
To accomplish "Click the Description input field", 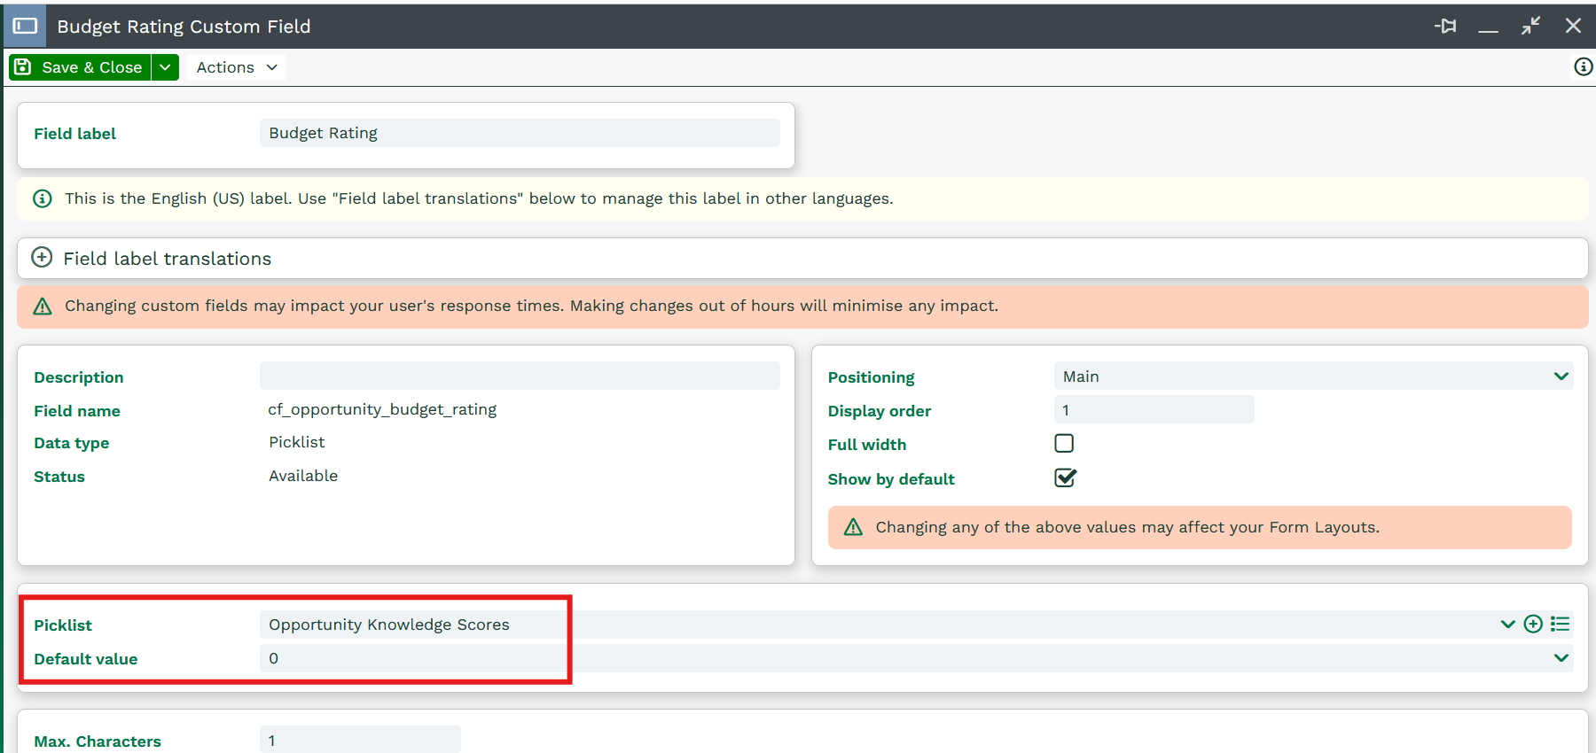I will [520, 376].
